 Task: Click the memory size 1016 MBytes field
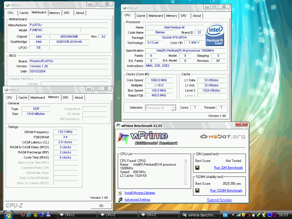[x=36, y=114]
